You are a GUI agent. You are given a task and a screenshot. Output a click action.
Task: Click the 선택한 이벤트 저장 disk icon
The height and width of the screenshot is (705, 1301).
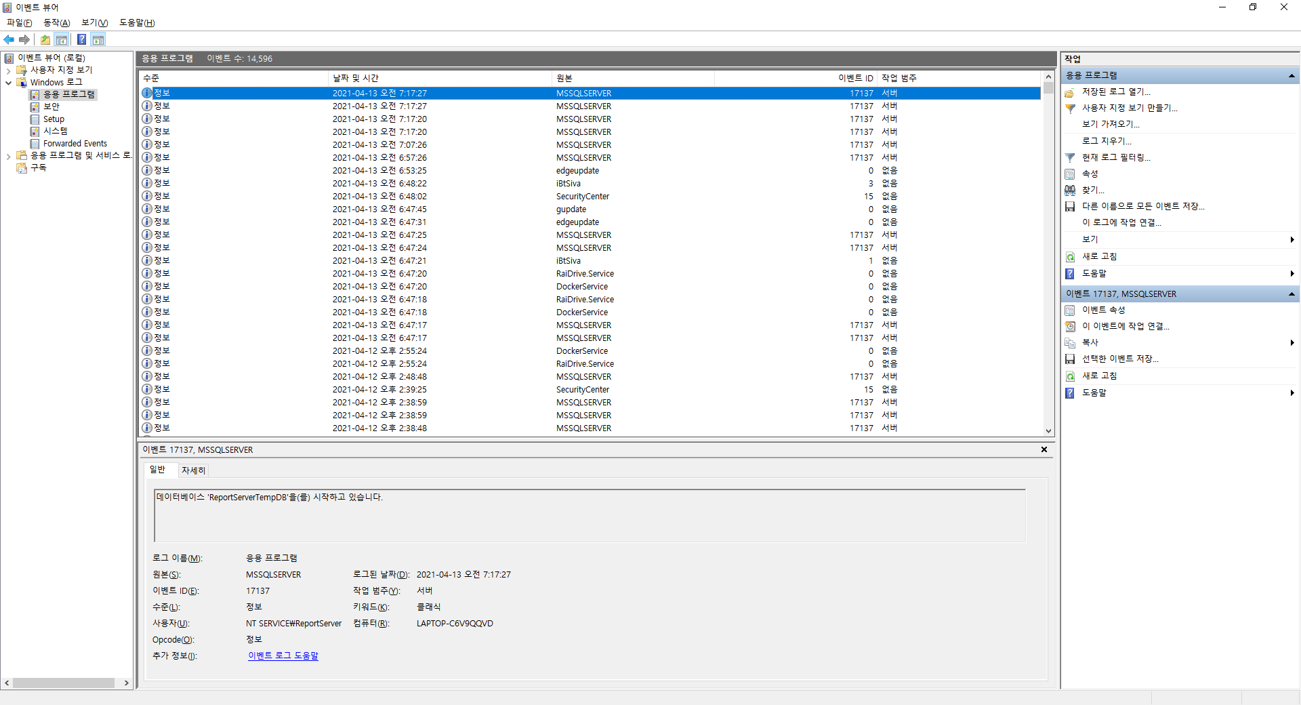[1070, 359]
